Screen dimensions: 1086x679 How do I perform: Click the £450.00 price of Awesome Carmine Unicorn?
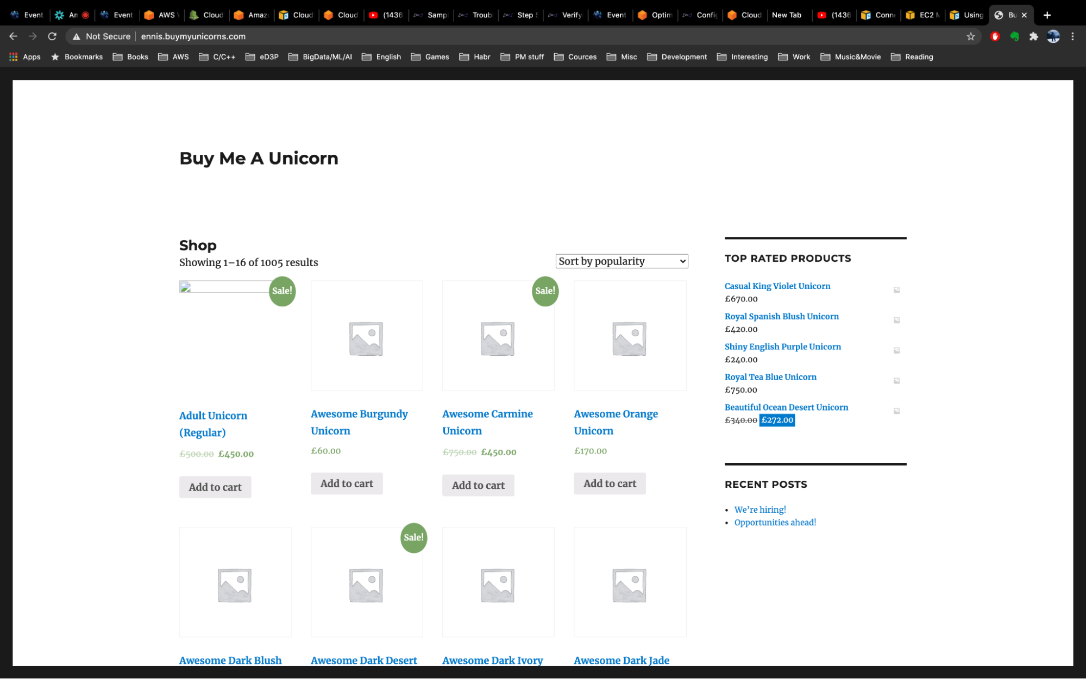[498, 452]
